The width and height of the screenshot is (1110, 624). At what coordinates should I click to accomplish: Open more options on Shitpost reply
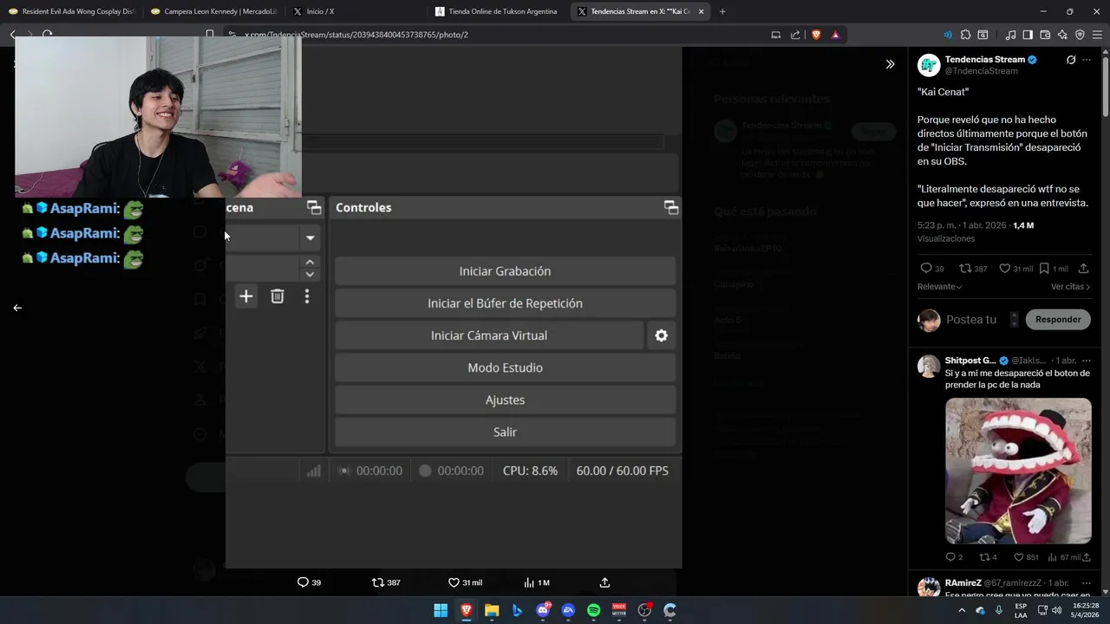point(1087,361)
